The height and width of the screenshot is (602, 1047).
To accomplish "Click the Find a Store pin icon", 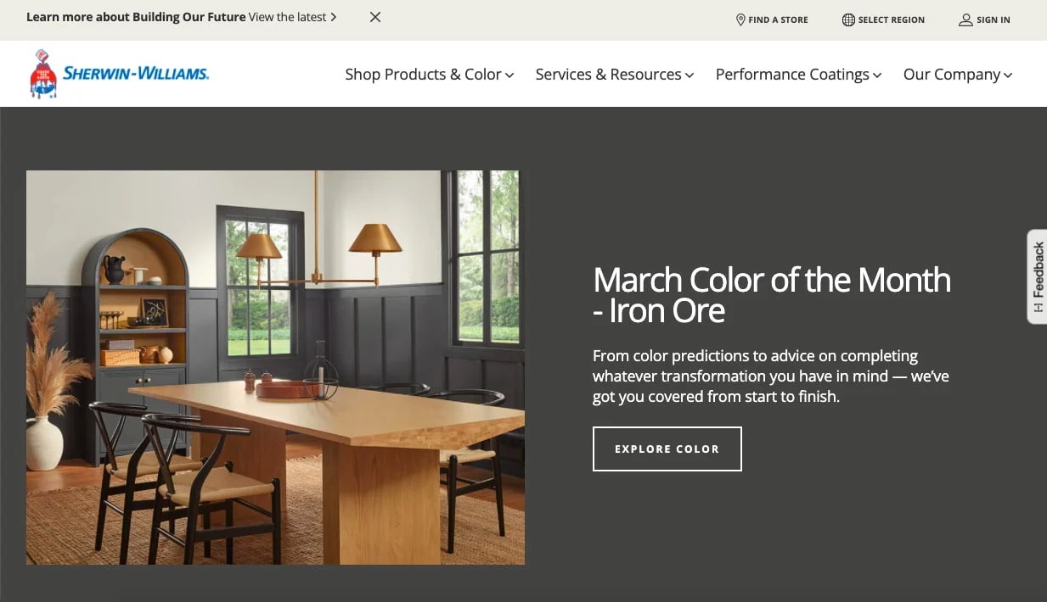I will pos(740,20).
